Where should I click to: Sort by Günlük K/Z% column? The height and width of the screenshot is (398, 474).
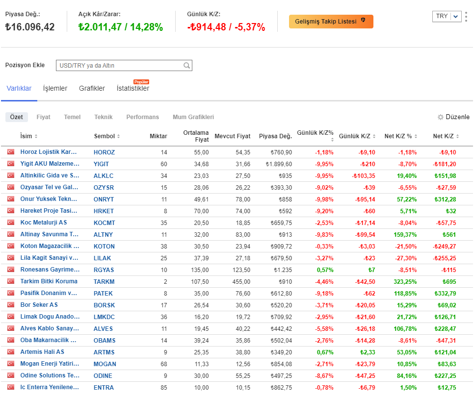click(x=315, y=136)
